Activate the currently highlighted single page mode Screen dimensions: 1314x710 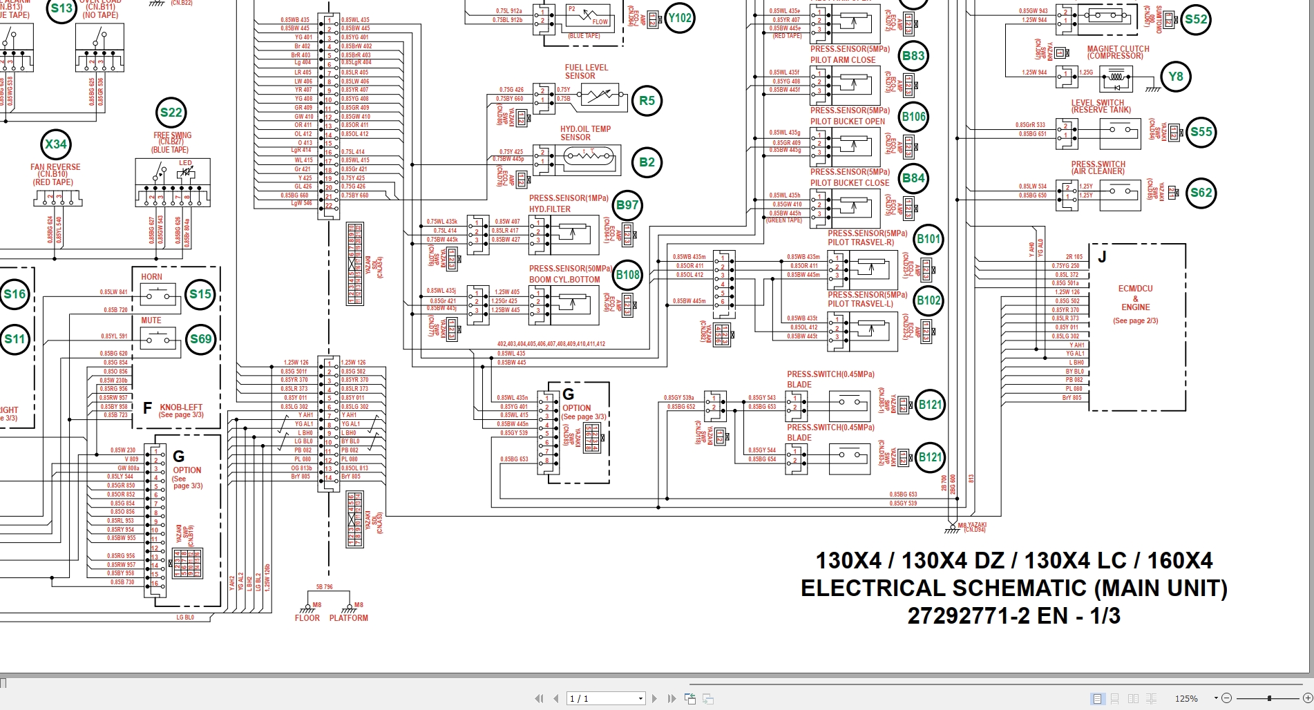coord(1096,698)
